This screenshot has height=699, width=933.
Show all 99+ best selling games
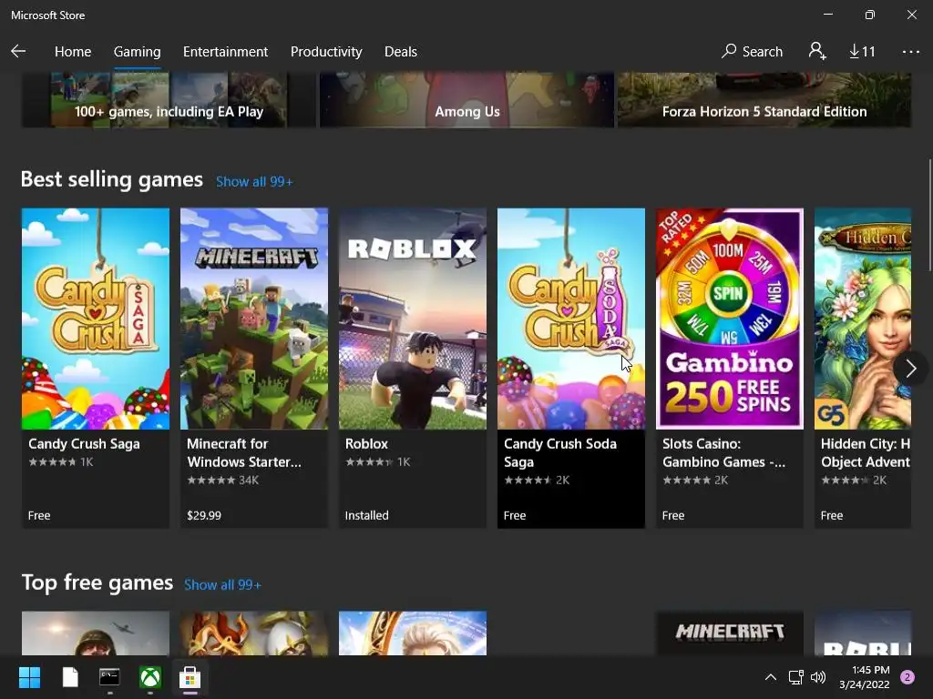tap(254, 182)
